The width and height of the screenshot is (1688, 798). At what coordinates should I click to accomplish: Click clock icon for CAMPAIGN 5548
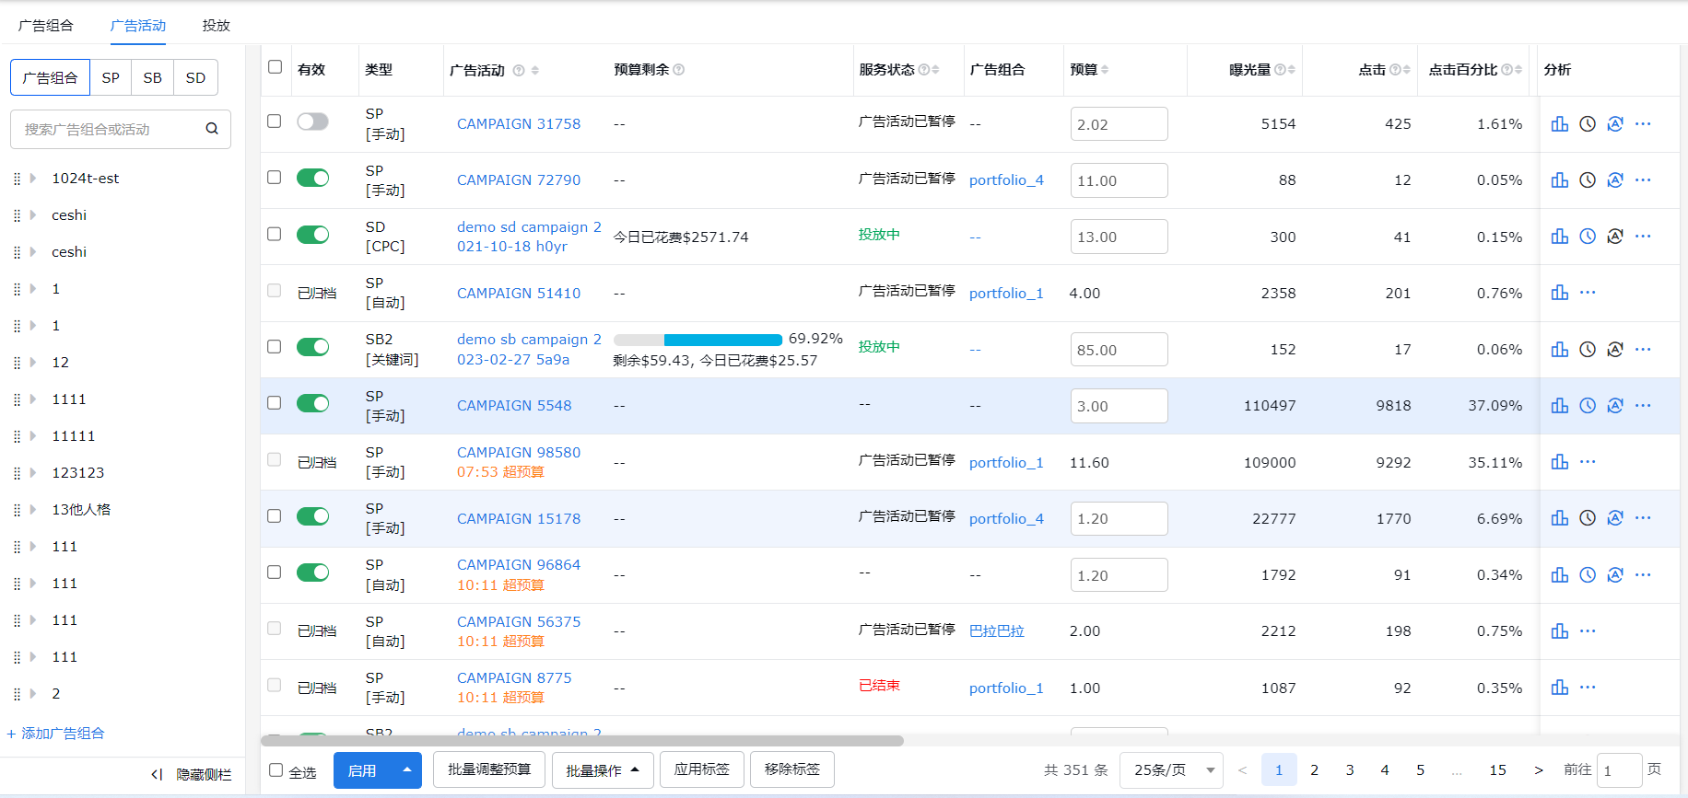point(1587,406)
